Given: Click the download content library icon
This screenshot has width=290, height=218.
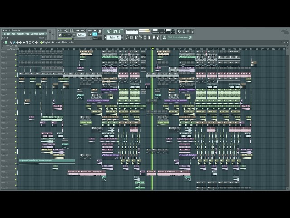Looking at the screenshot, I should pos(164,37).
